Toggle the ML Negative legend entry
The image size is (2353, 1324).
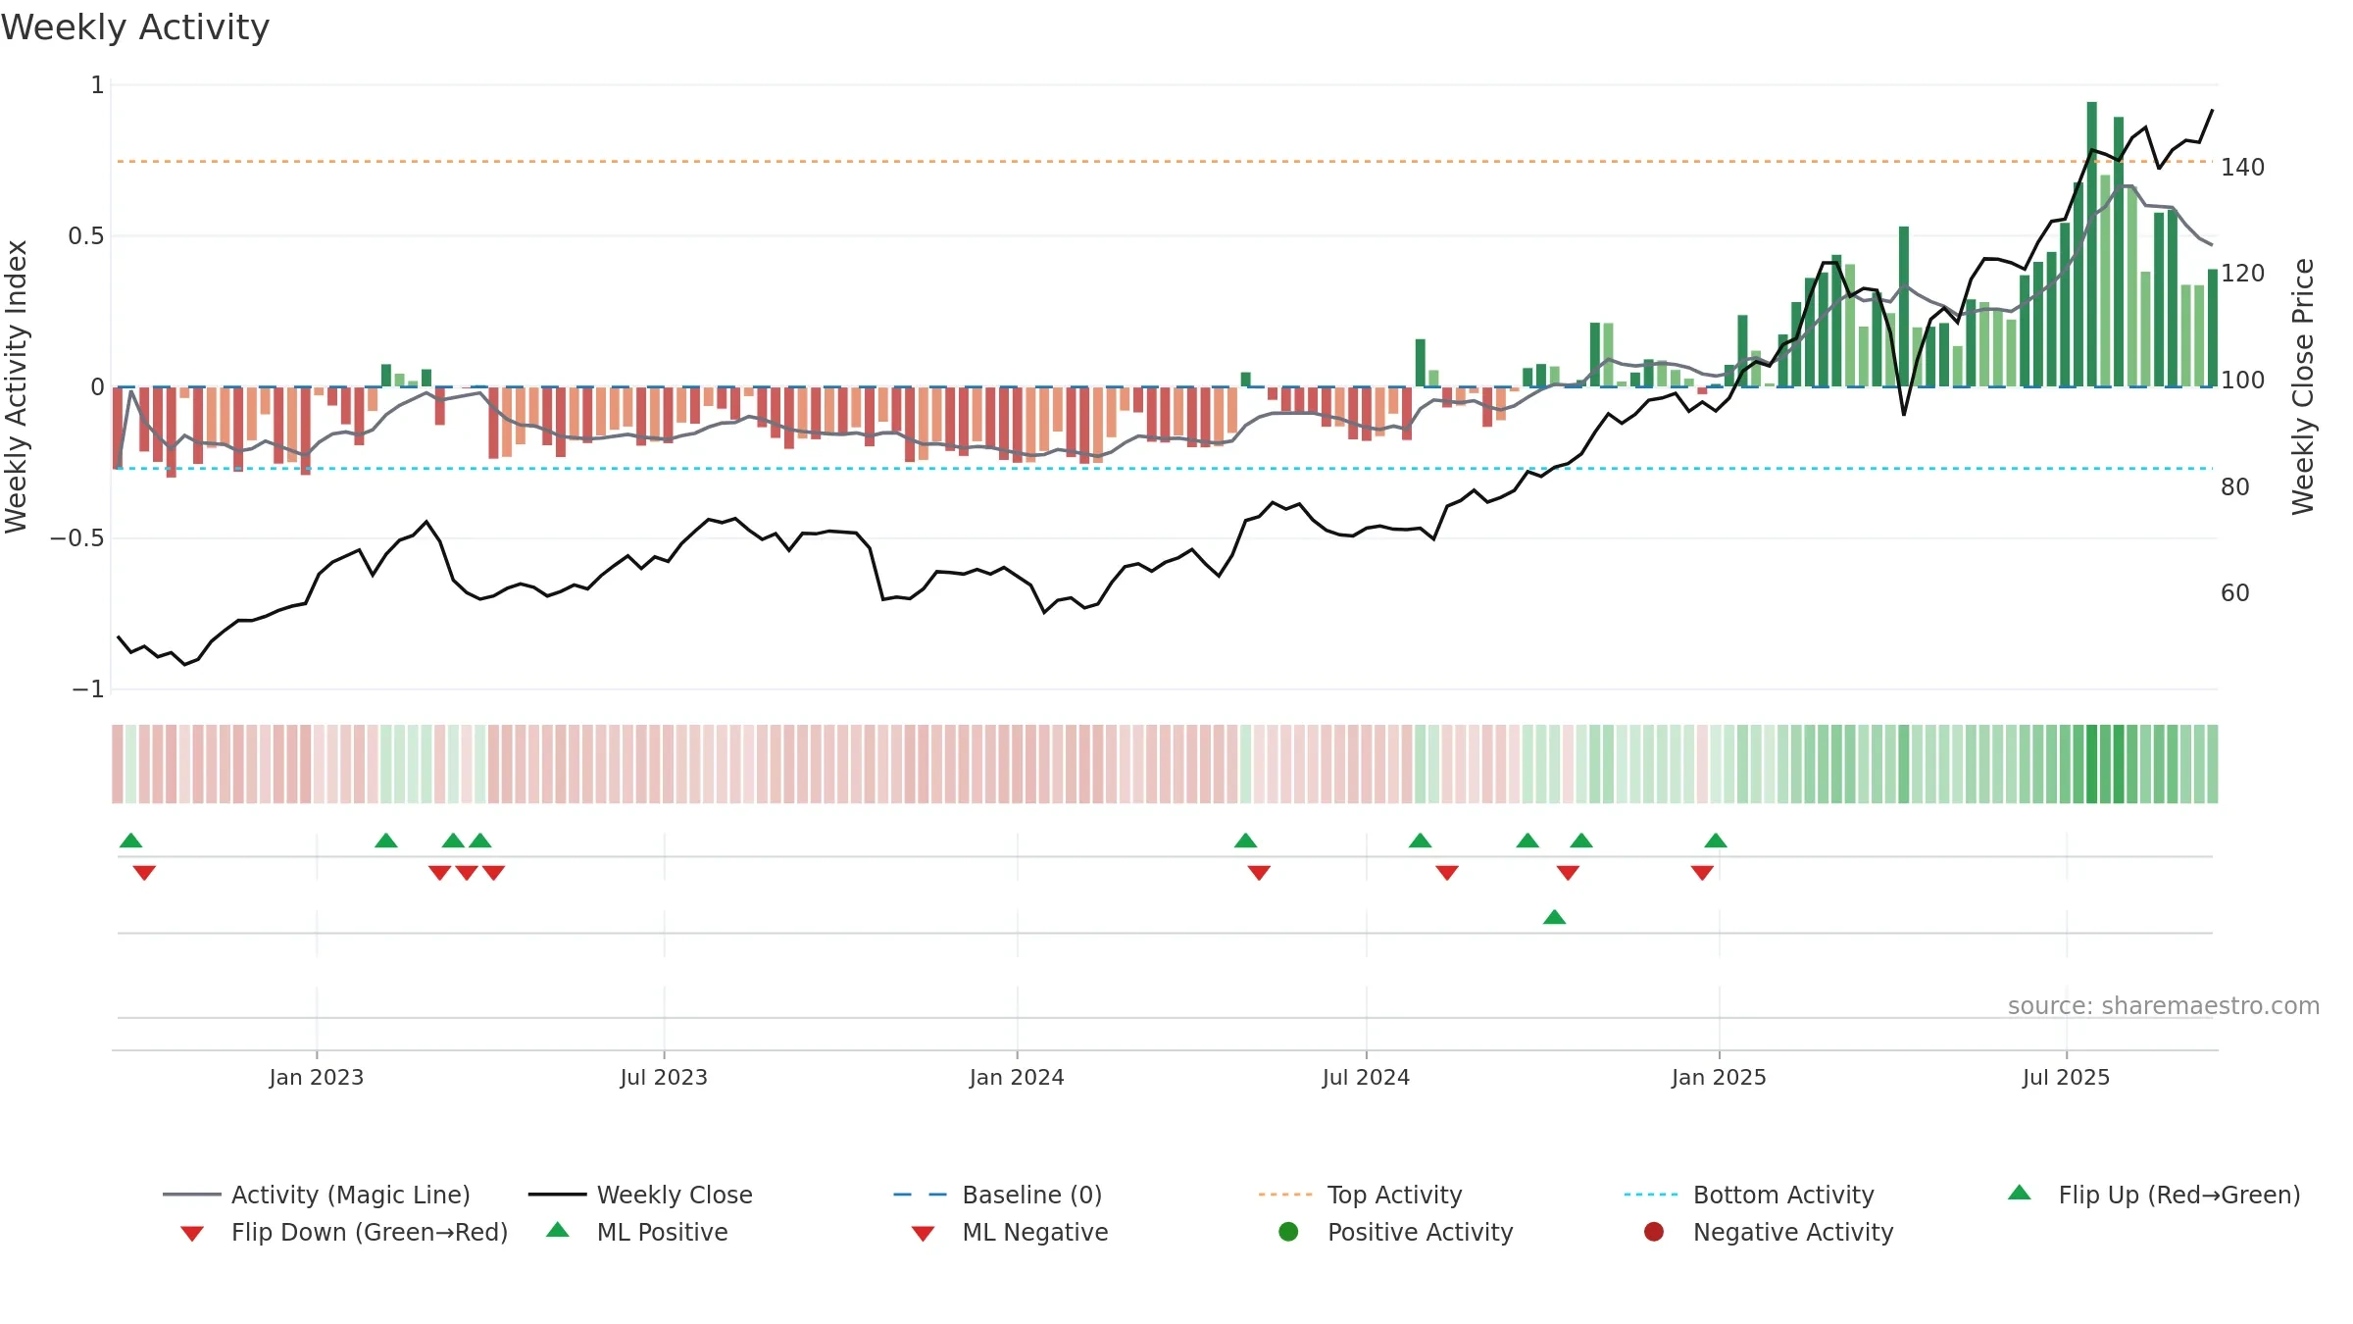click(1010, 1232)
